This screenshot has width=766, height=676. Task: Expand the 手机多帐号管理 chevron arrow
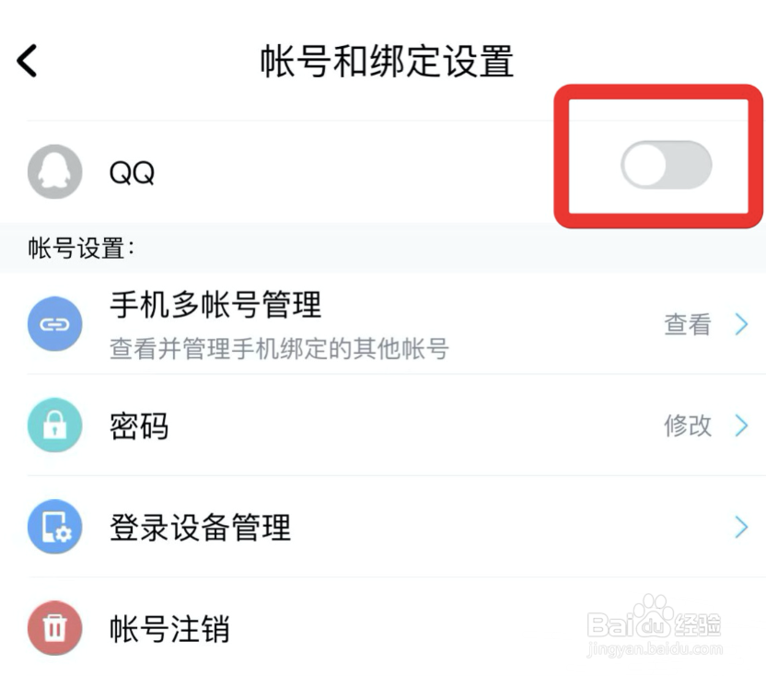741,324
